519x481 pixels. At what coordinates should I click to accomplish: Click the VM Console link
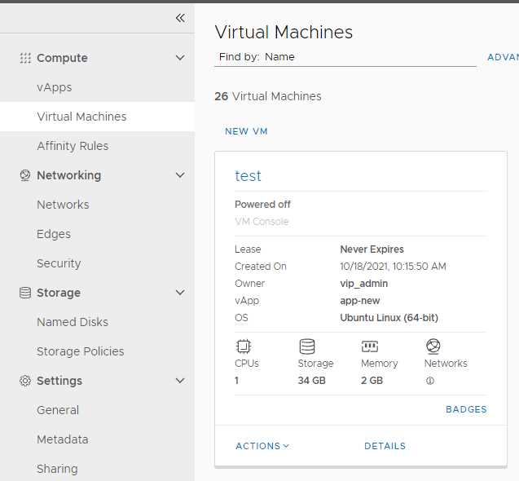(262, 221)
